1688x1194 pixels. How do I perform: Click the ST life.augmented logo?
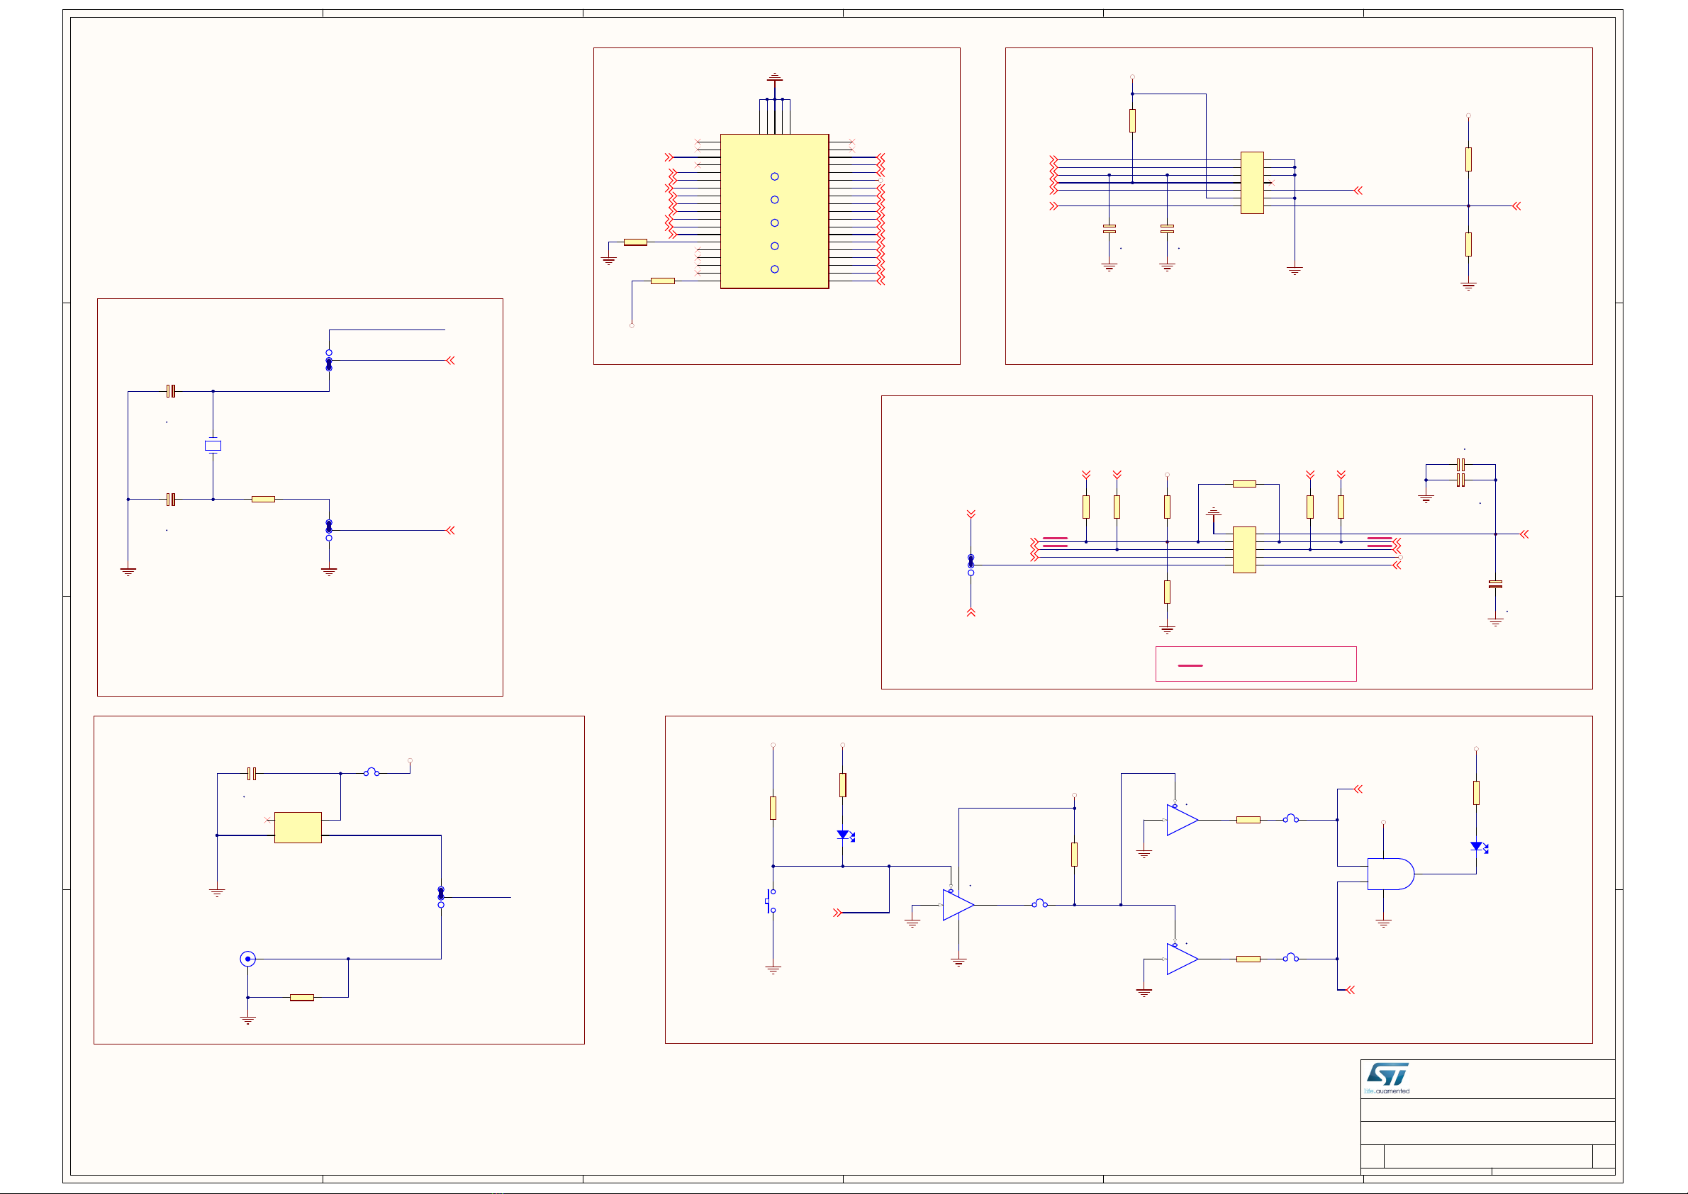pos(1387,1078)
